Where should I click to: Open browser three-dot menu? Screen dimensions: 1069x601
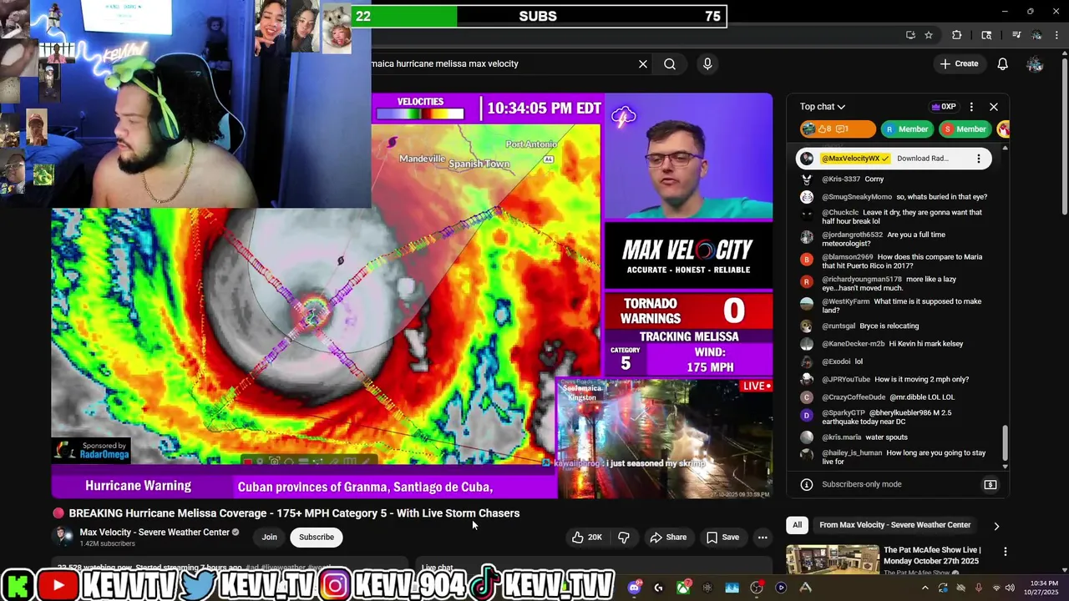coord(1057,35)
